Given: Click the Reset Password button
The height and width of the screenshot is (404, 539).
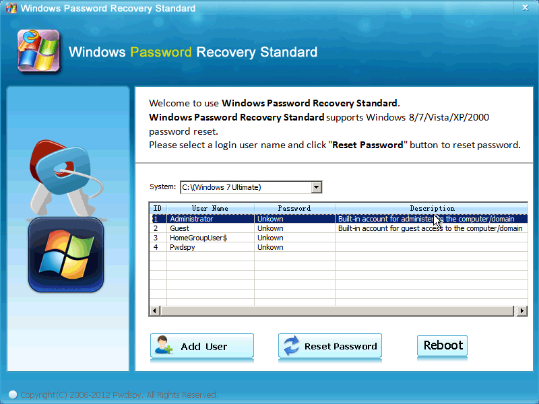Looking at the screenshot, I should [330, 346].
